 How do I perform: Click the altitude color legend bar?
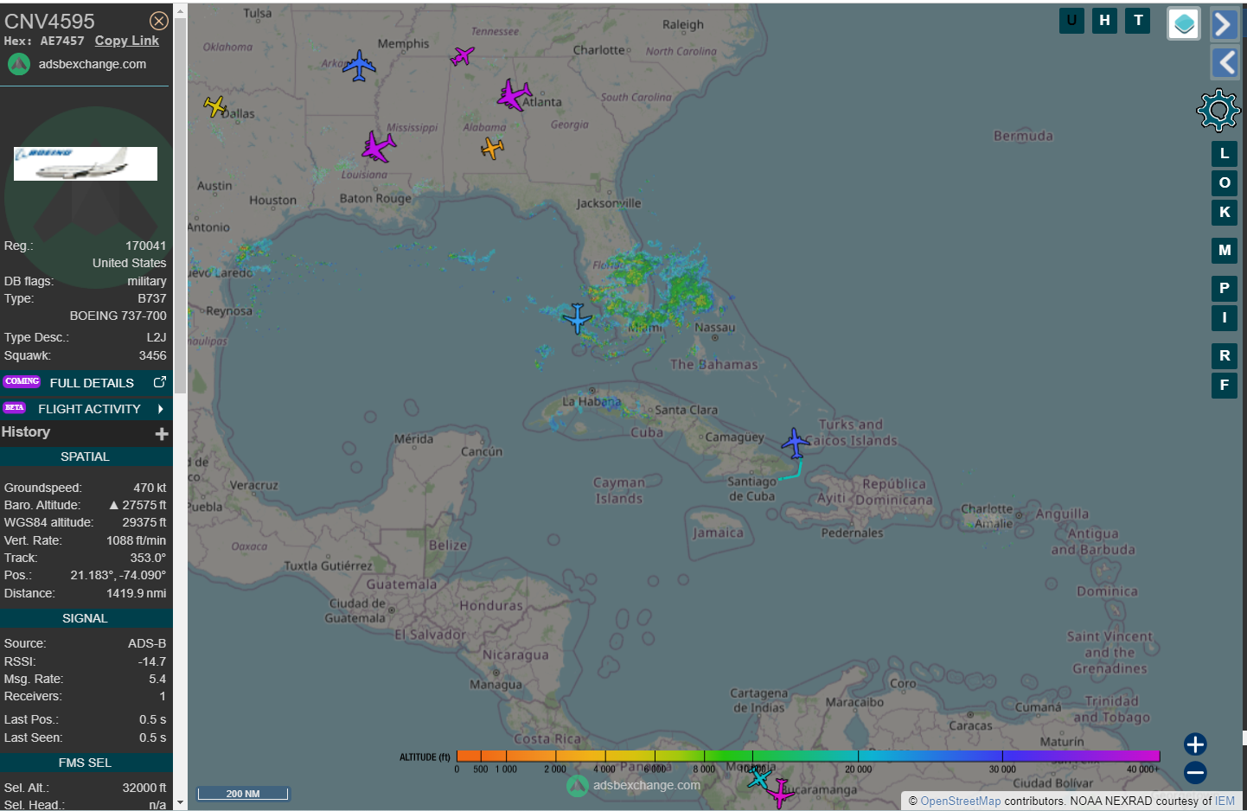[x=808, y=756]
